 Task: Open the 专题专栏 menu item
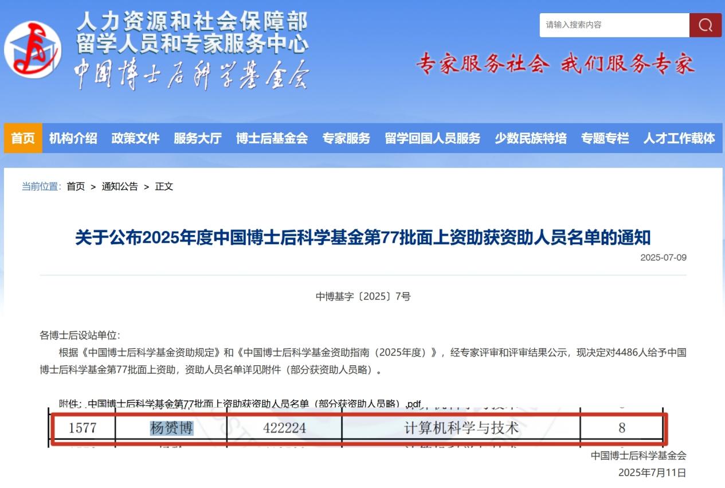click(605, 138)
